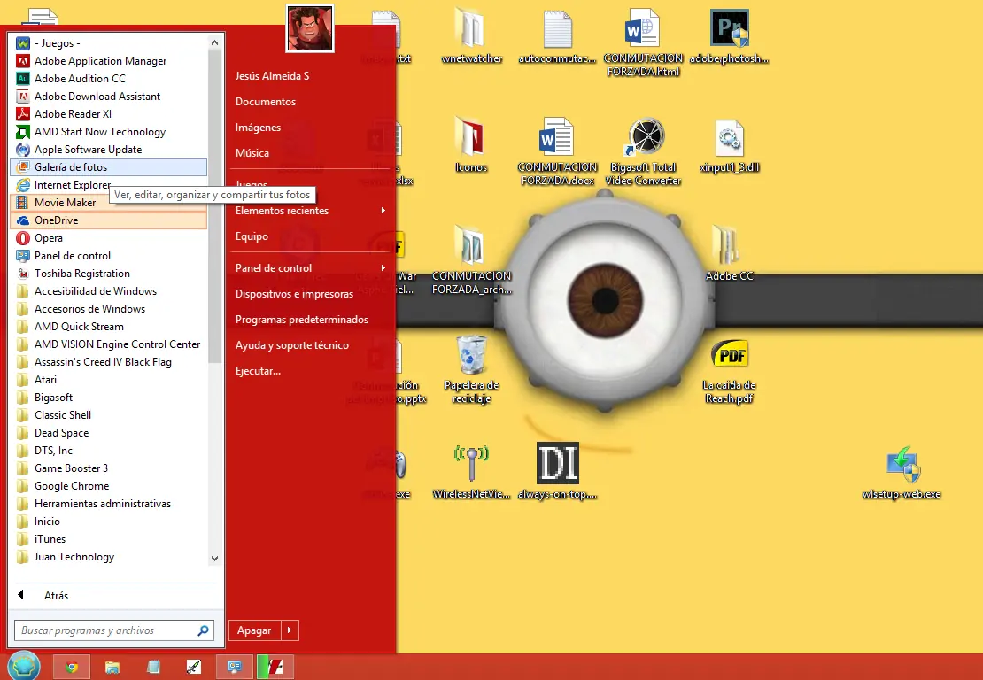Select always-on-top desktop icon
The height and width of the screenshot is (680, 983).
pyautogui.click(x=557, y=471)
